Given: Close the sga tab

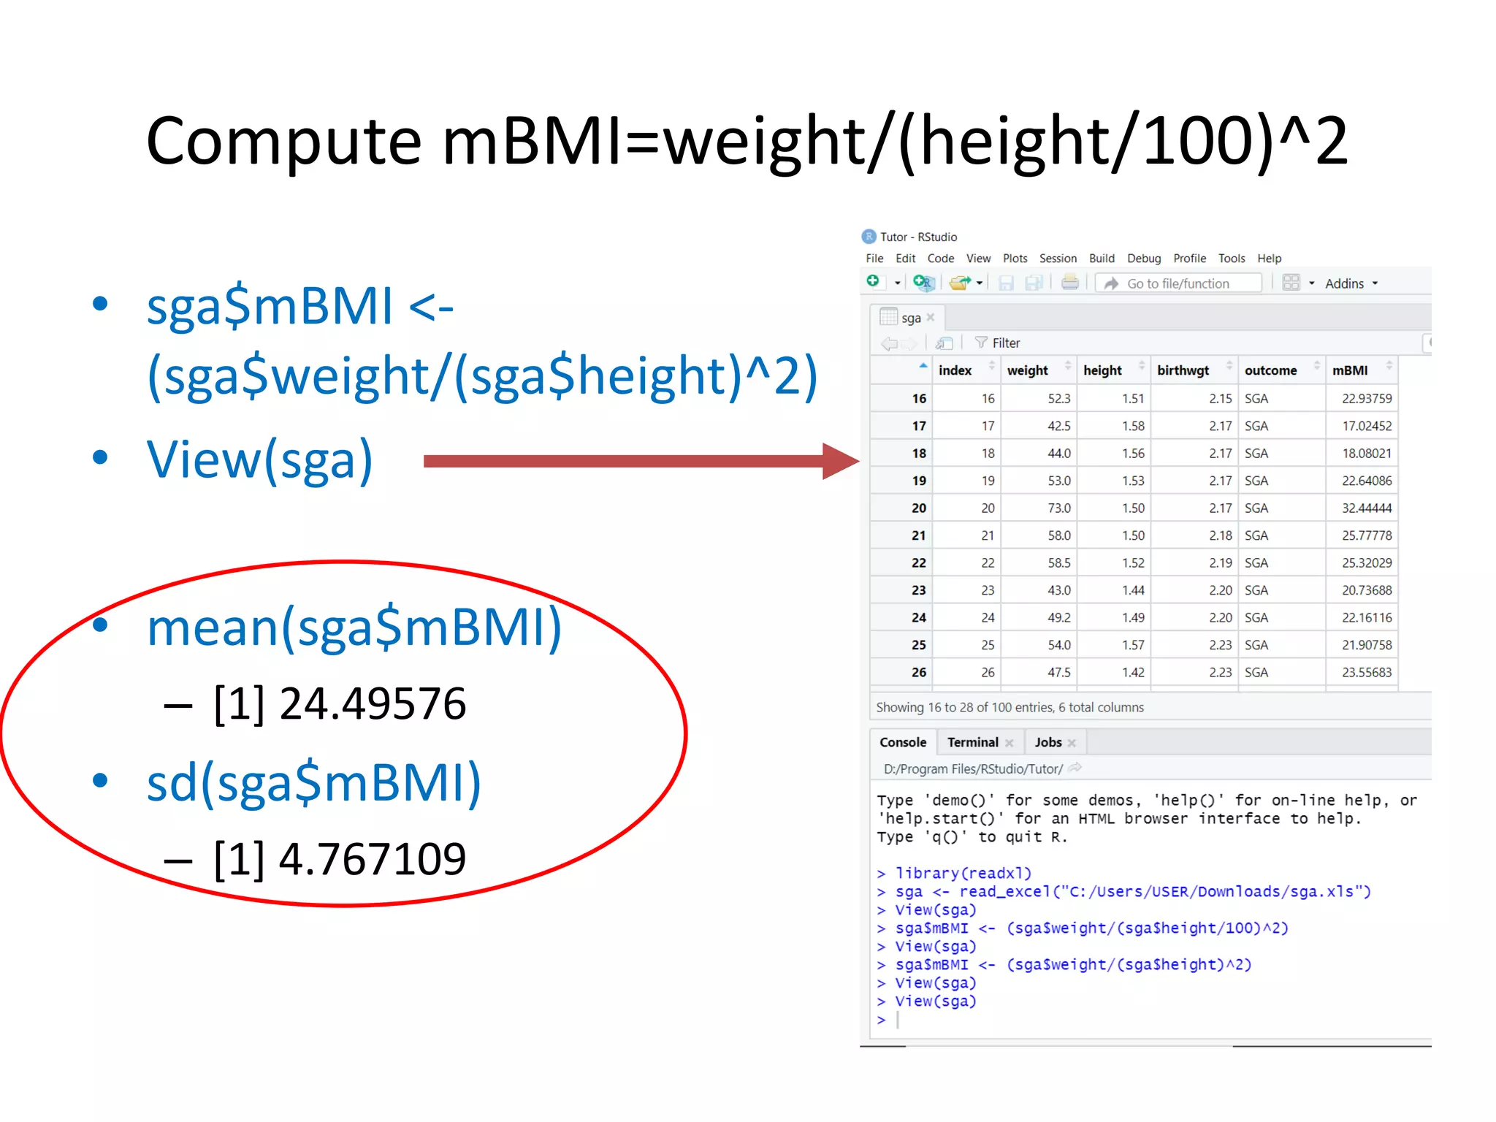Looking at the screenshot, I should pos(931,318).
